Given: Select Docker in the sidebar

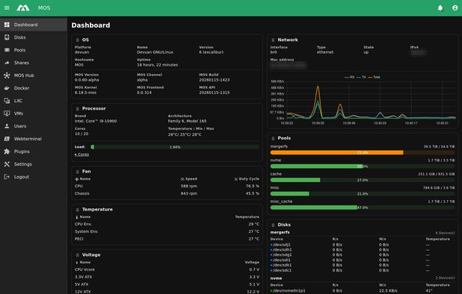Looking at the screenshot, I should [34, 88].
